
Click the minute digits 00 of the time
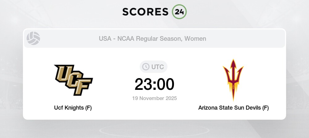(166, 84)
